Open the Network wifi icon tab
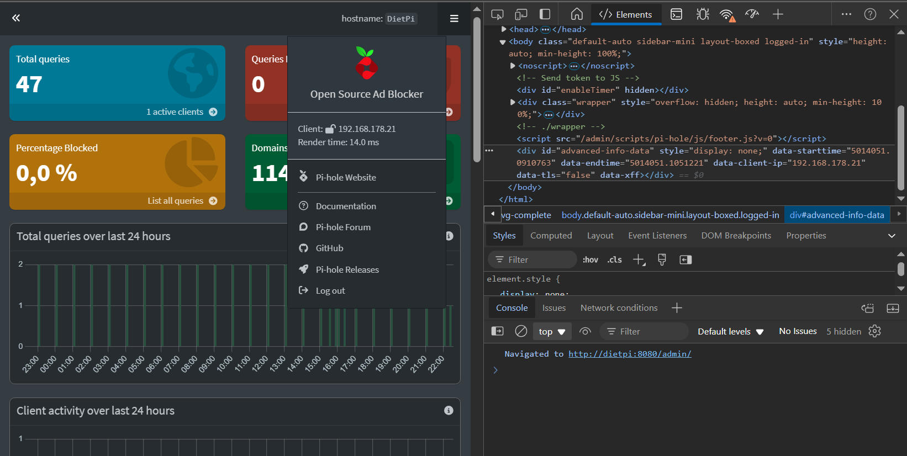 pyautogui.click(x=727, y=14)
